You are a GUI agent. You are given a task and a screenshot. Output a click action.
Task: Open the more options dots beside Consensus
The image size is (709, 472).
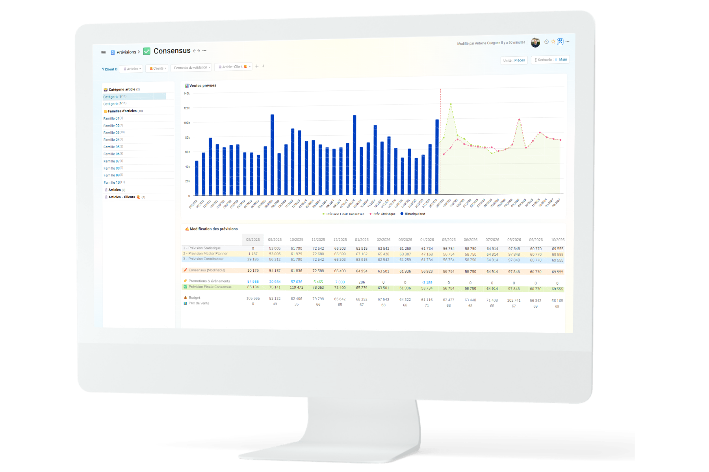tap(204, 51)
